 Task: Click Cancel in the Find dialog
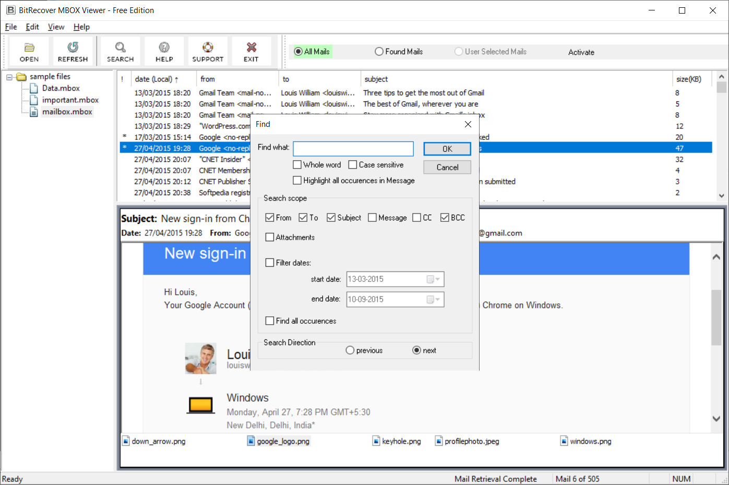[447, 168]
